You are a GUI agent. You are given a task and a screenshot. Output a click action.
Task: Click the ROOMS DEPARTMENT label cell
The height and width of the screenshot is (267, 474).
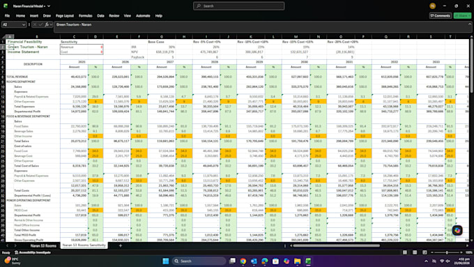(21, 82)
